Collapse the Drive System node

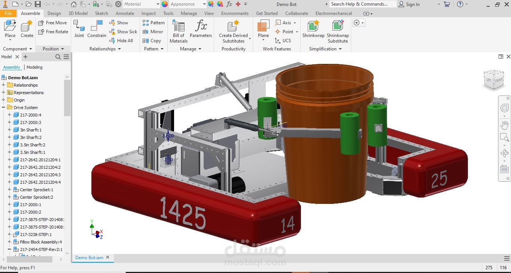(4, 108)
